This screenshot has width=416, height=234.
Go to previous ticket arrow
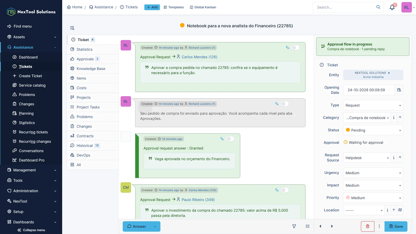[x=320, y=226]
